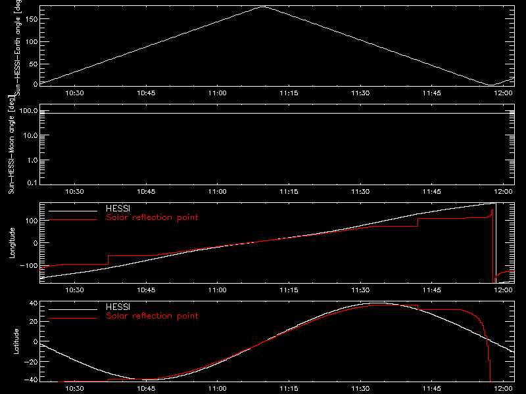526x394 pixels.
Task: Click 11:15 tick under Earth angle plot
Action: pos(289,93)
